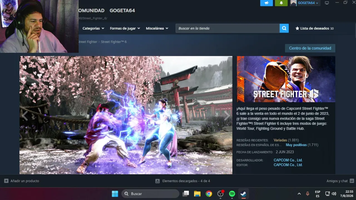This screenshot has height=200, width=356.
Task: Open the Miscelánea dropdown menu
Action: pos(157,28)
